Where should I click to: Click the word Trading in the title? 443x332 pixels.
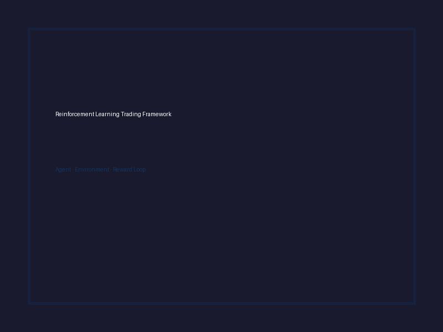point(131,114)
